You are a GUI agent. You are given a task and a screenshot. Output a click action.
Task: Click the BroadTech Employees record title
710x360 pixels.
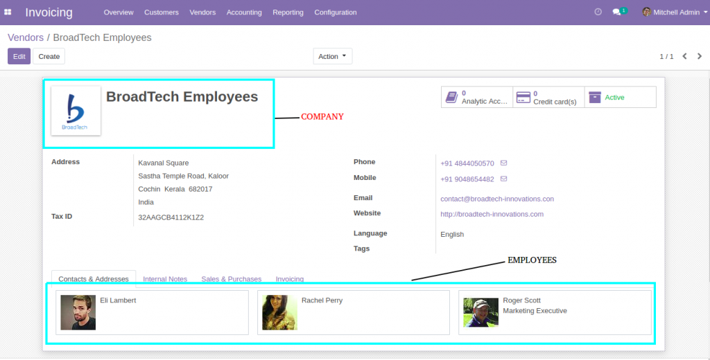coord(182,97)
